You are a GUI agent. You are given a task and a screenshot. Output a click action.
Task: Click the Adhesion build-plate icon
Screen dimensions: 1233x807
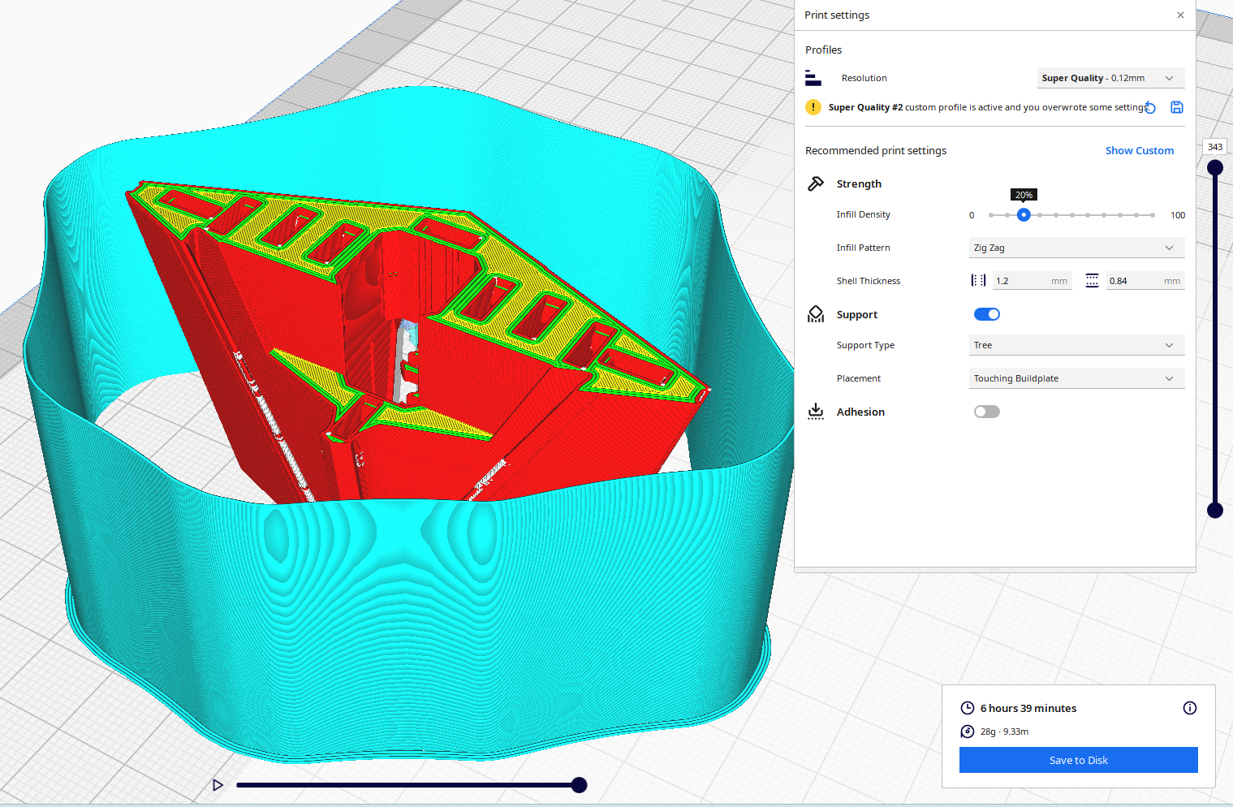pyautogui.click(x=816, y=412)
